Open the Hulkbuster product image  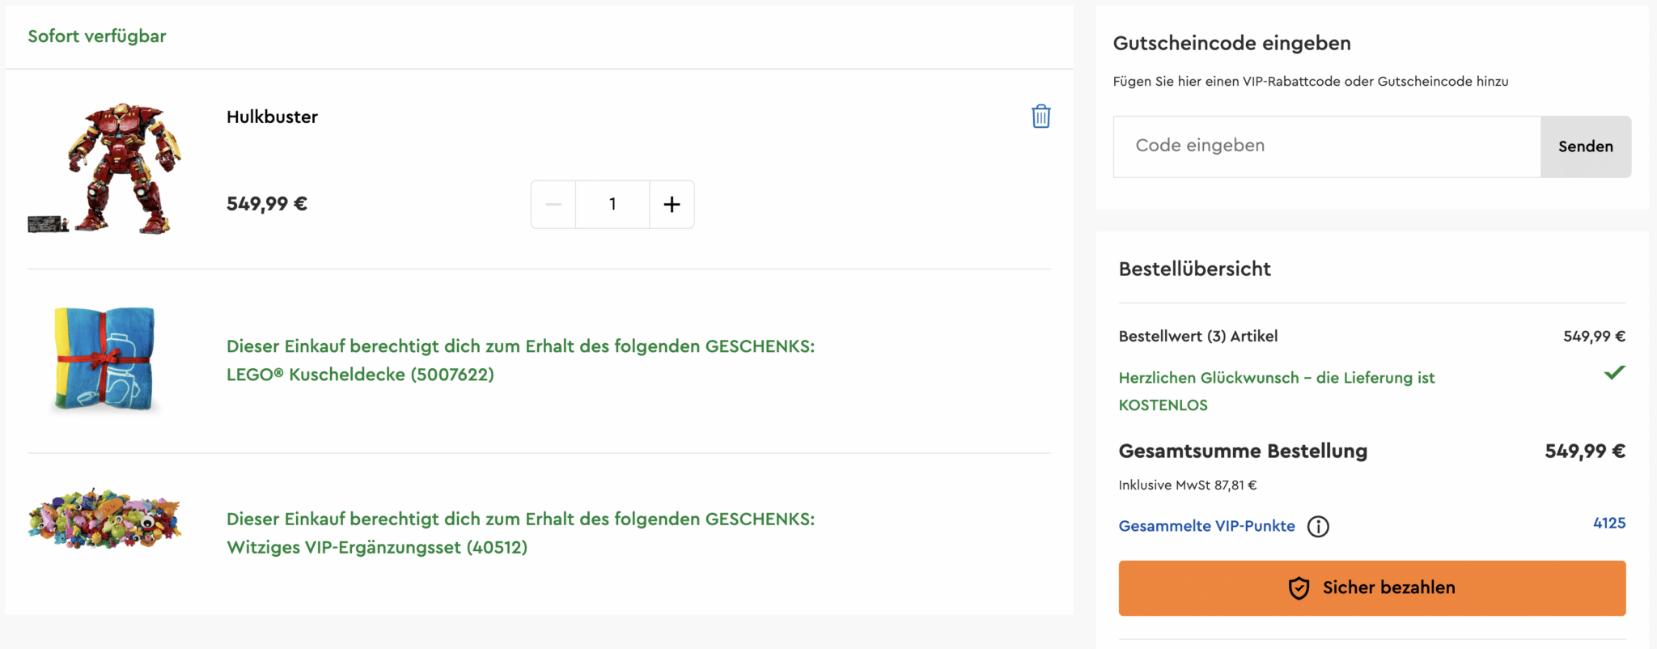(x=105, y=168)
